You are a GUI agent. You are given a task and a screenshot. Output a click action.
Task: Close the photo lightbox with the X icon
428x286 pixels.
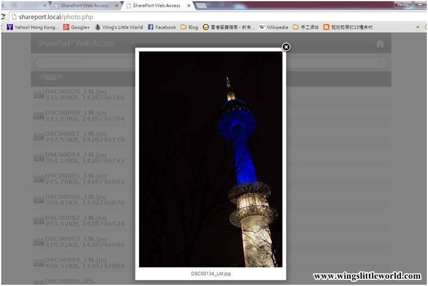(x=286, y=47)
